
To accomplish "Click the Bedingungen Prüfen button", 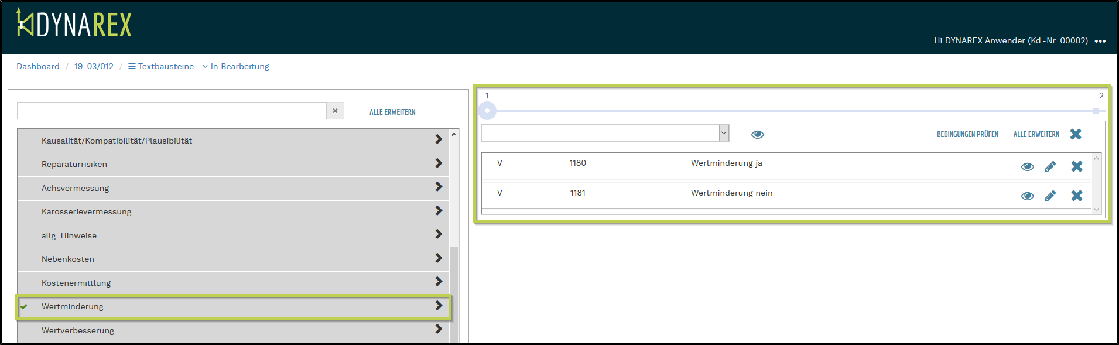I will 967,135.
